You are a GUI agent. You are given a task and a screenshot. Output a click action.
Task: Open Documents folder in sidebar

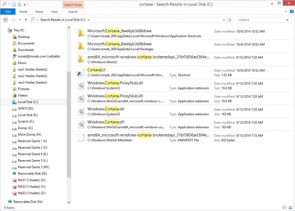(x=26, y=43)
